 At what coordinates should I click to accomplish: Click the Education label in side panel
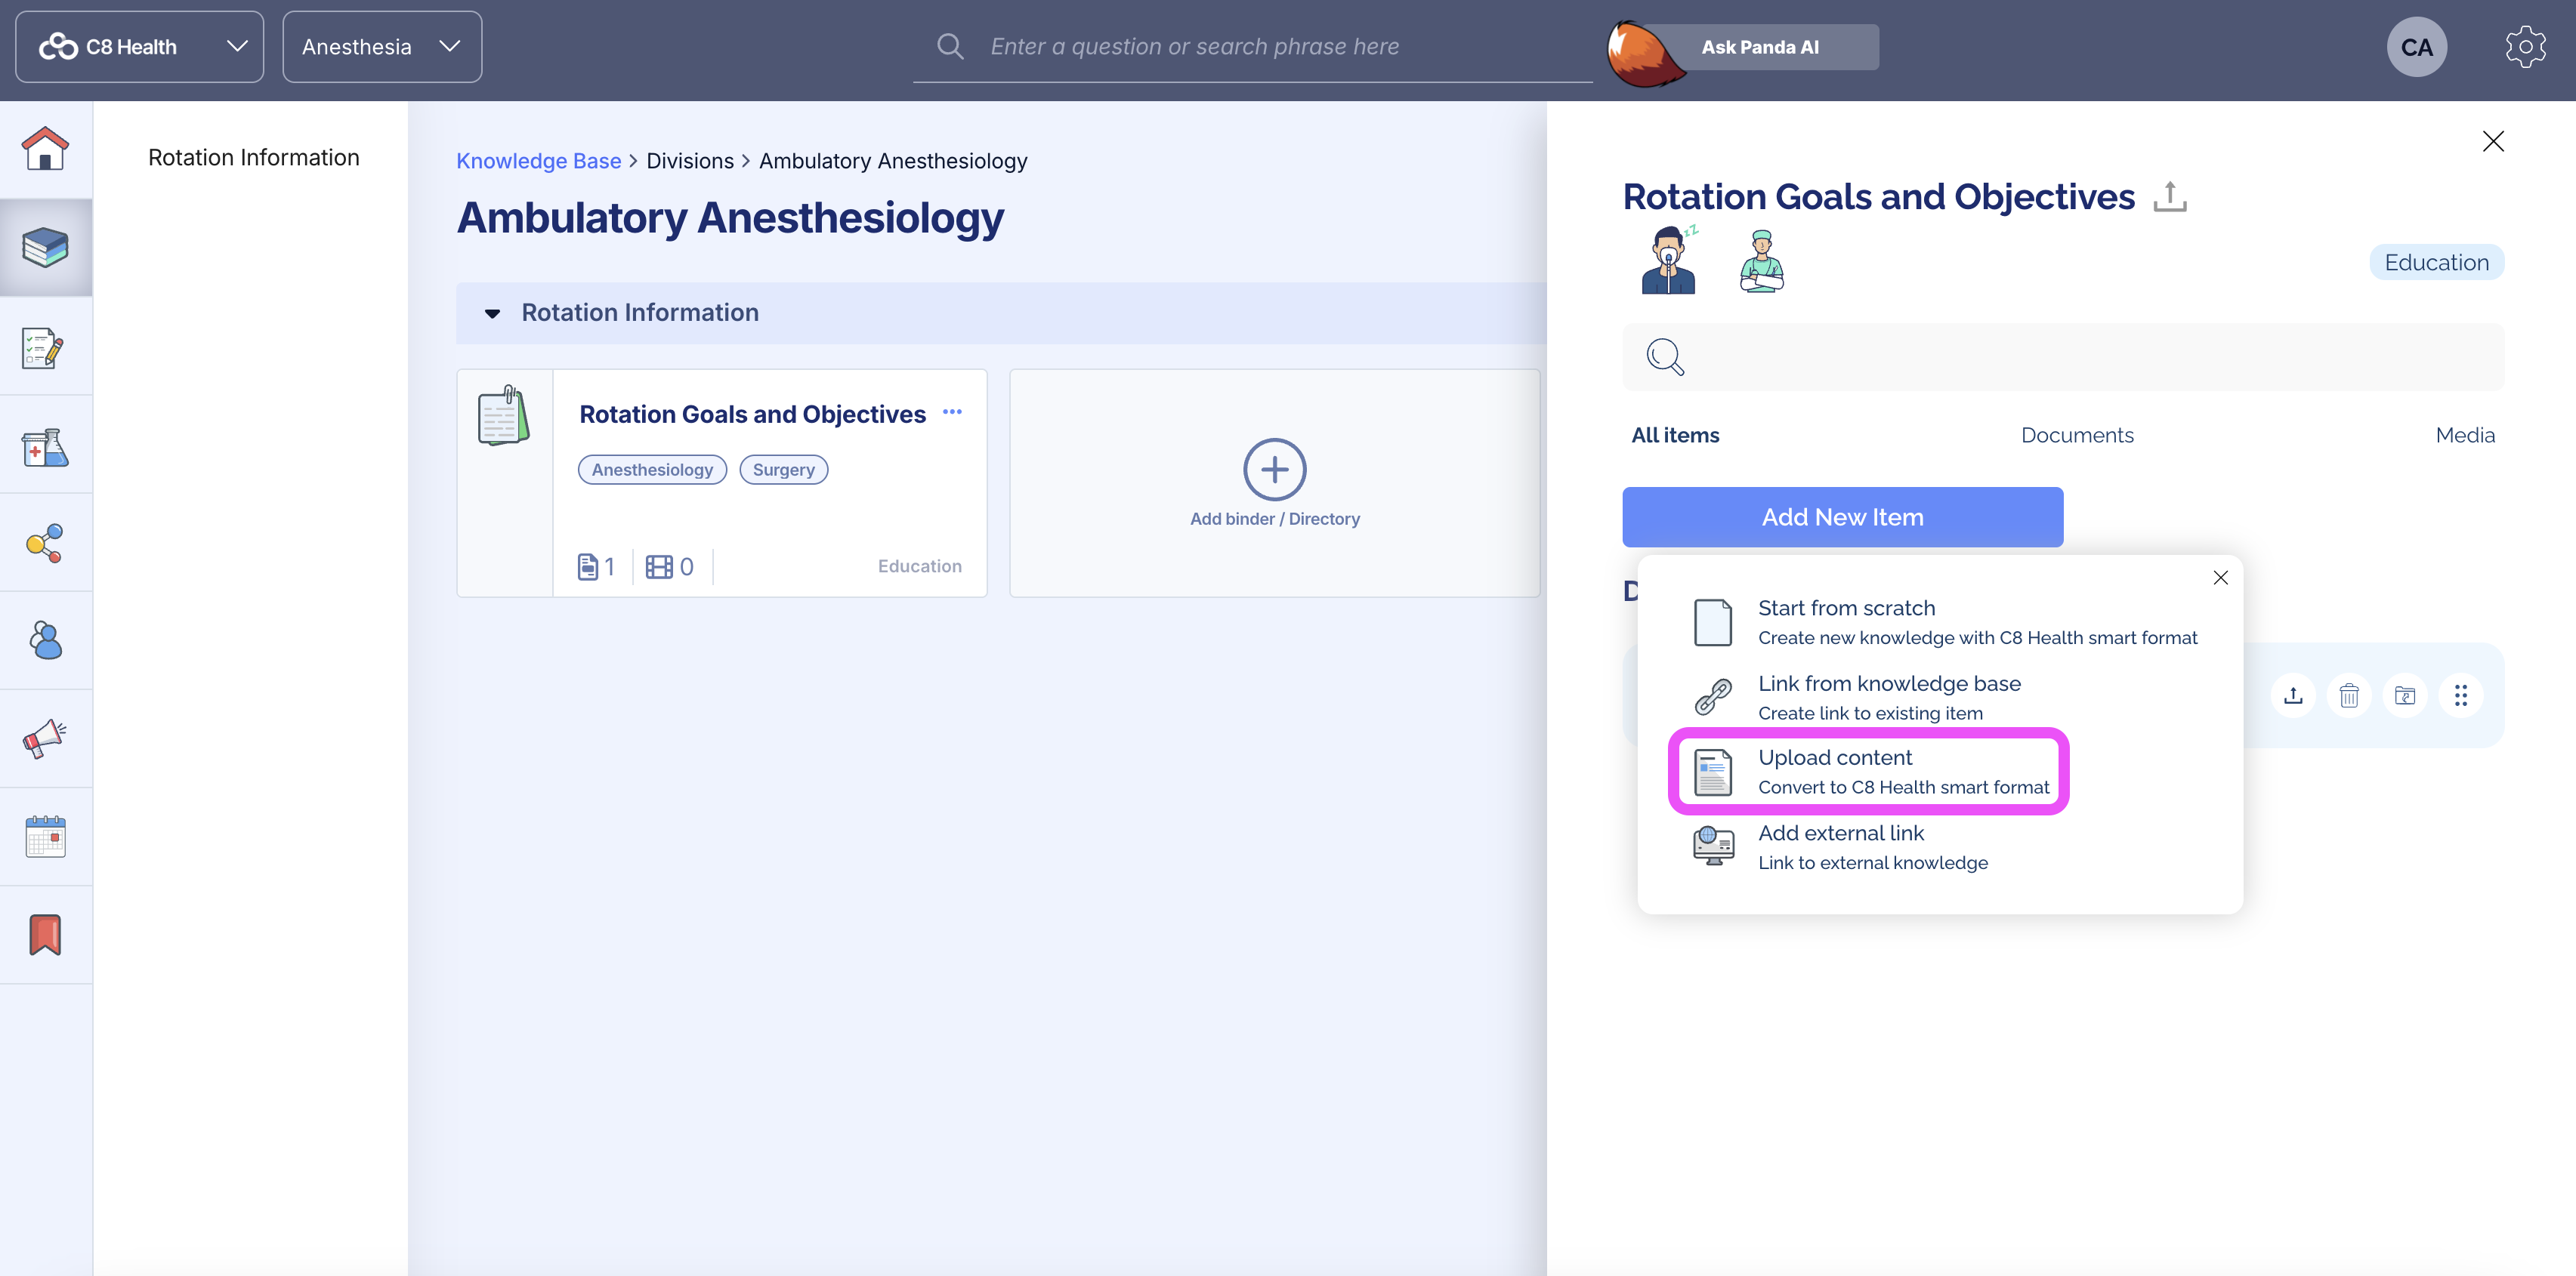[x=2436, y=262]
